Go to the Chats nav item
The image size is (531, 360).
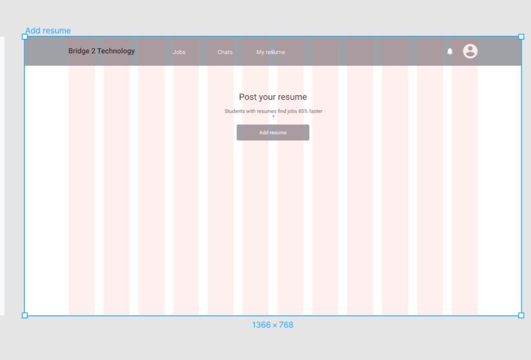[x=225, y=52]
